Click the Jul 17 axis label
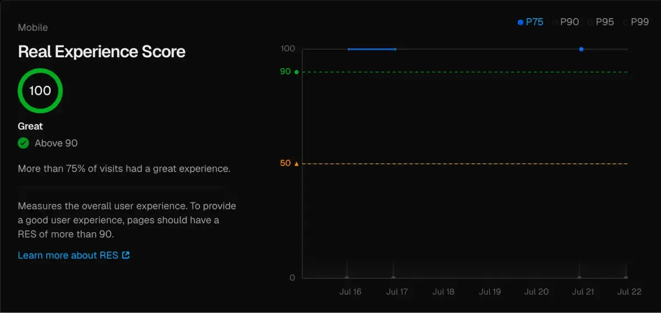The height and width of the screenshot is (313, 661). pyautogui.click(x=397, y=292)
